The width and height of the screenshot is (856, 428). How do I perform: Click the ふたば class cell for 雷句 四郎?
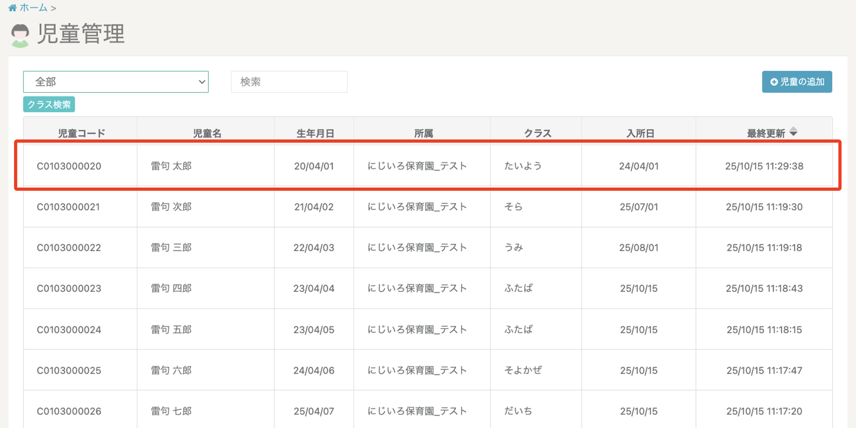tap(518, 288)
